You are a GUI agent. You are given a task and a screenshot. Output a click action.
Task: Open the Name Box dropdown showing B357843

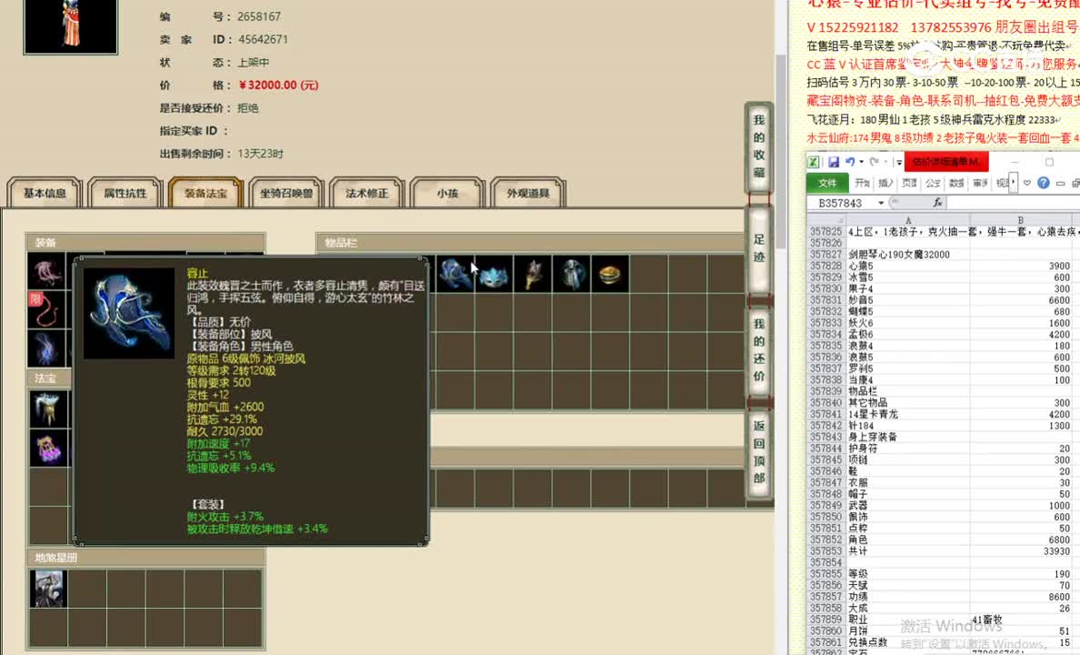(880, 202)
